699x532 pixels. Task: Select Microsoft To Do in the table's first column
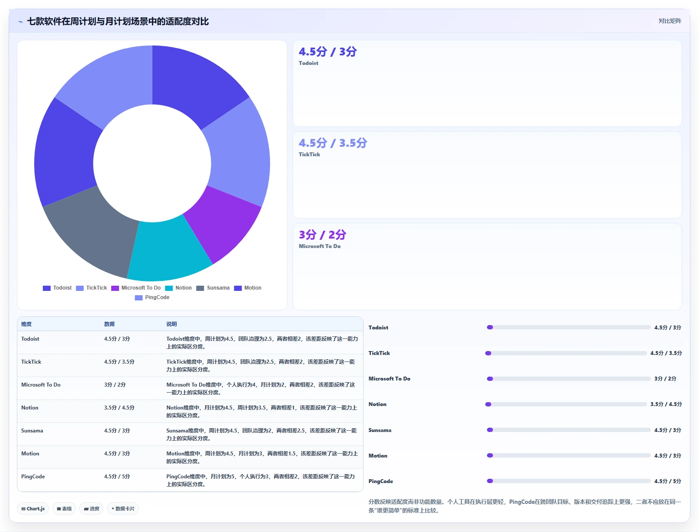coord(41,385)
